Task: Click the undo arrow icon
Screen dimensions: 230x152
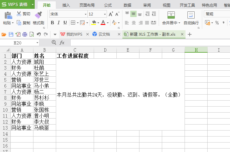Action: pyautogui.click(x=39, y=34)
